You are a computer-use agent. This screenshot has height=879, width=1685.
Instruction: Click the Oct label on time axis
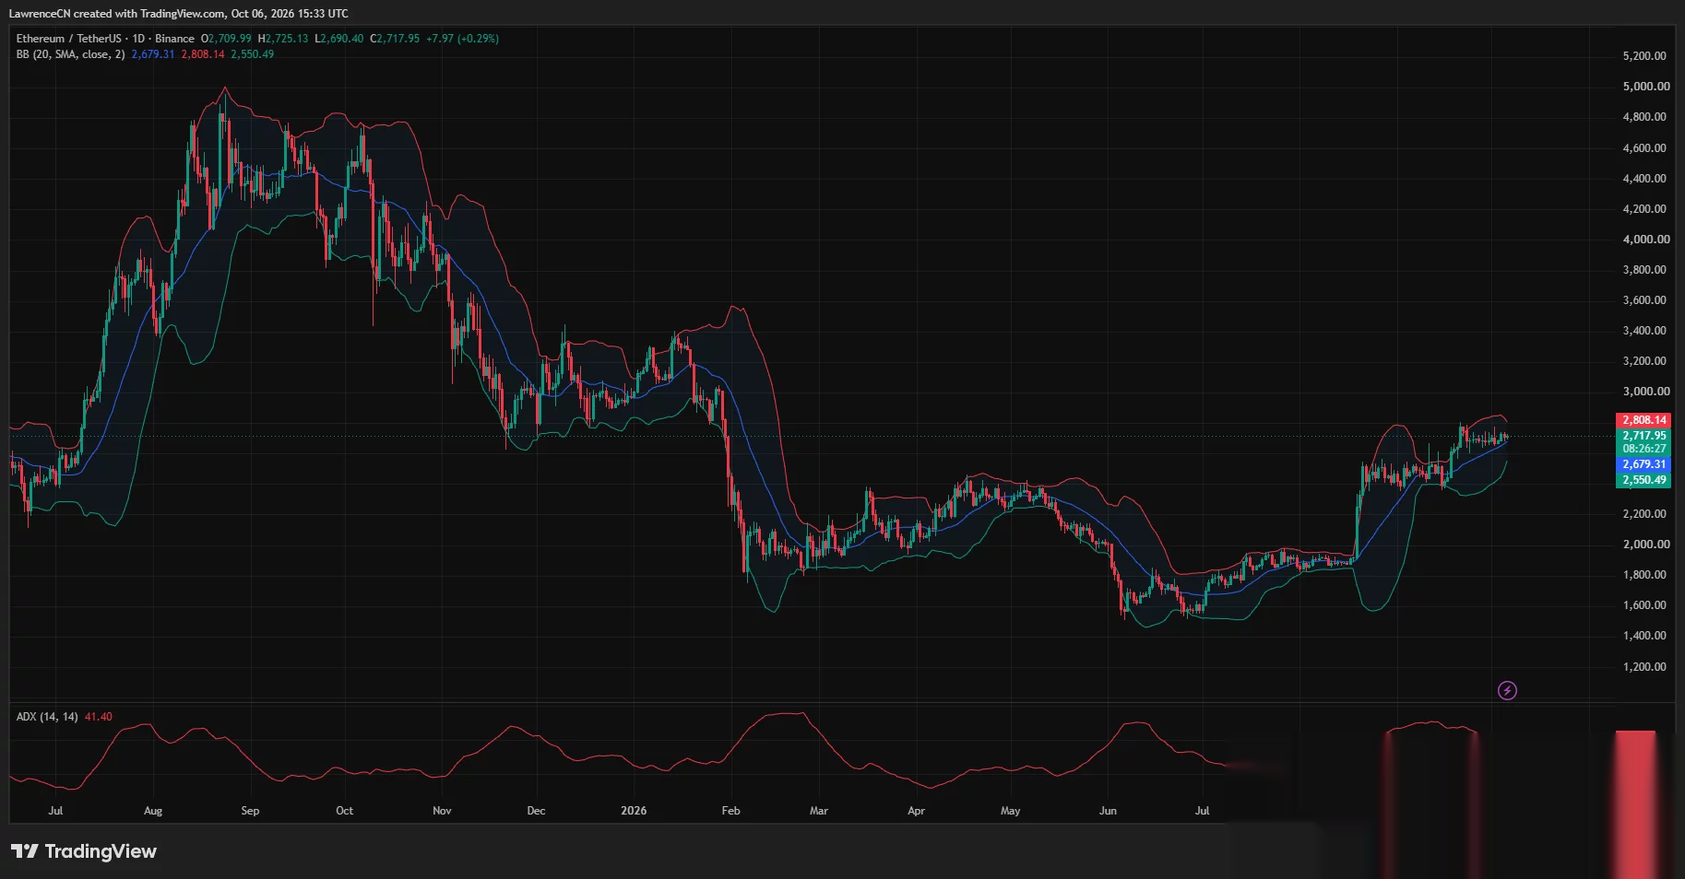point(344,811)
